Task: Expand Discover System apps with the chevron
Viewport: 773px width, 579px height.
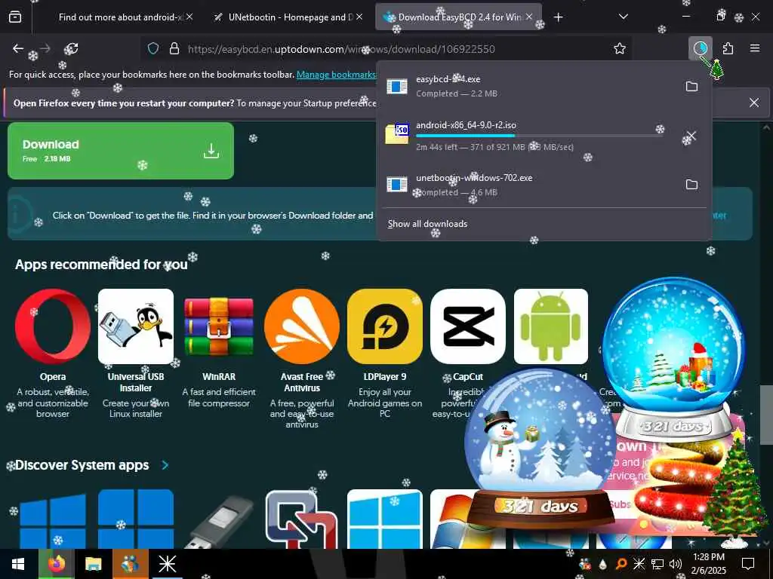Action: [x=165, y=465]
